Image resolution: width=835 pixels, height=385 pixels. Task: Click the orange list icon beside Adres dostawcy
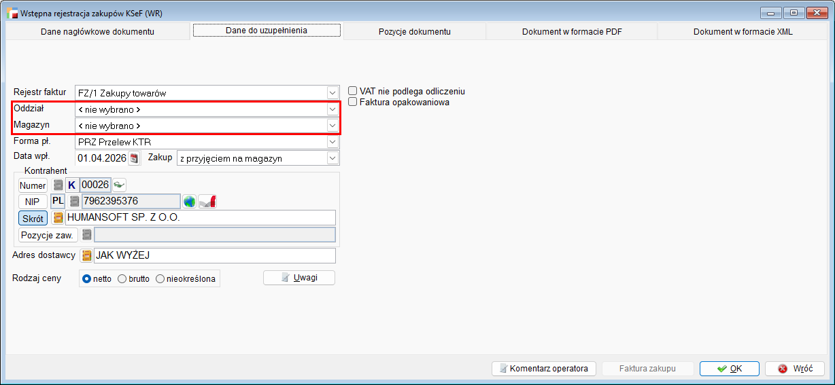(x=86, y=256)
